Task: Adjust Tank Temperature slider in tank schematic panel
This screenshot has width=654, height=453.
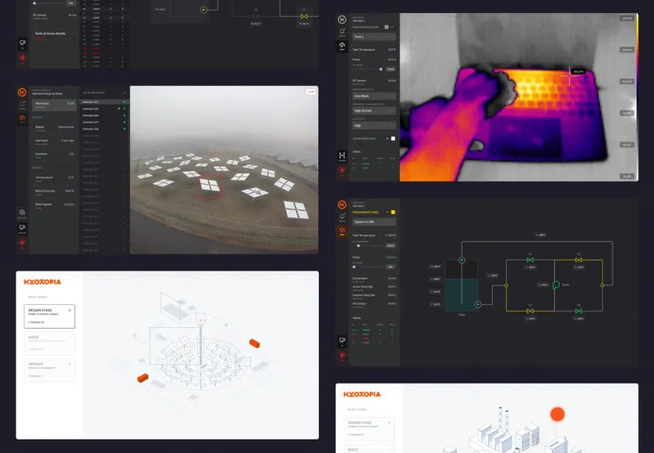Action: click(358, 245)
